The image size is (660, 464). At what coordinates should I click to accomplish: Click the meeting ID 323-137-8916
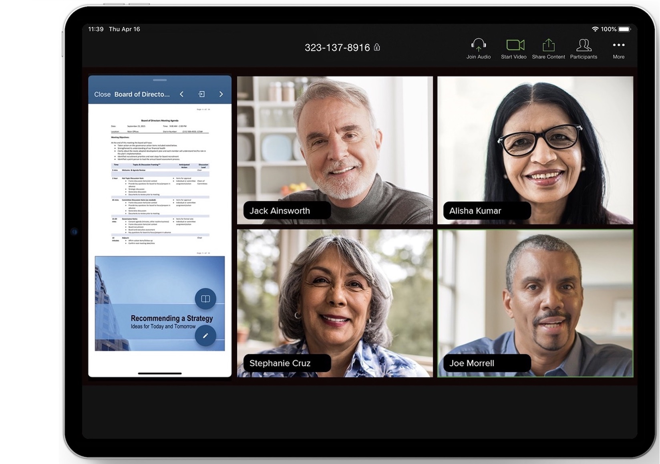tap(337, 48)
